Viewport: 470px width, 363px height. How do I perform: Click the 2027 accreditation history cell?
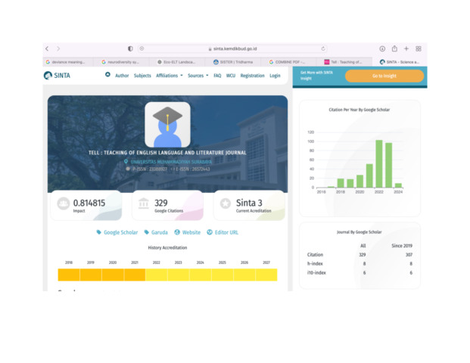(x=266, y=275)
